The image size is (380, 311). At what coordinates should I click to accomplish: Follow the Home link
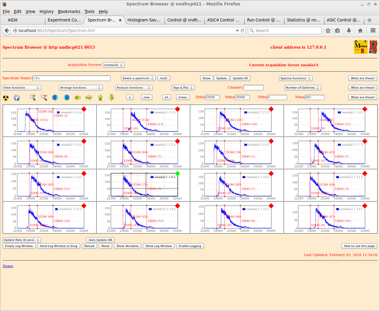[8, 266]
